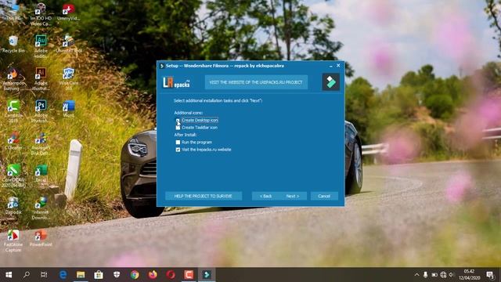Select the Ashampoo Burning desktop shortcut
This screenshot has height=282, width=501.
pyautogui.click(x=13, y=78)
